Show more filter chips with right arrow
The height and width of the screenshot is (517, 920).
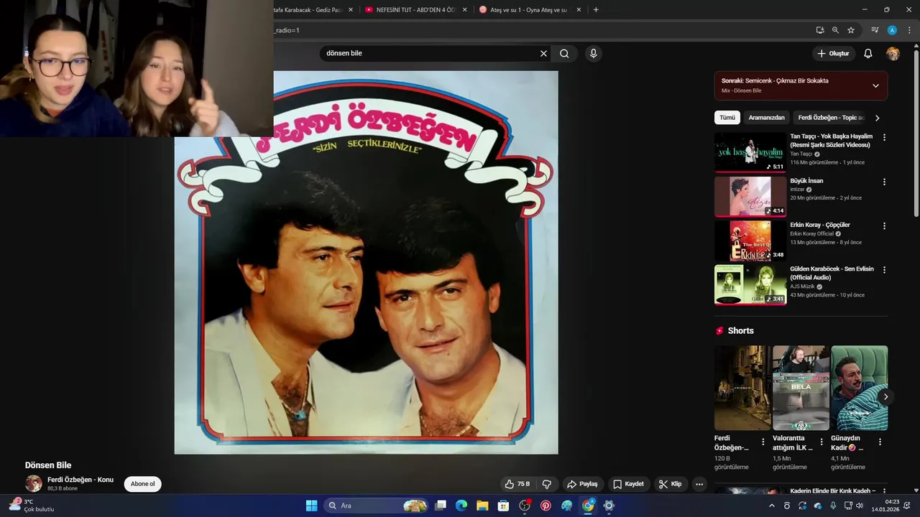point(877,118)
